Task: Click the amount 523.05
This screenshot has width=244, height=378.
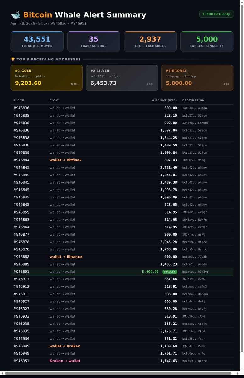Action: point(171,205)
